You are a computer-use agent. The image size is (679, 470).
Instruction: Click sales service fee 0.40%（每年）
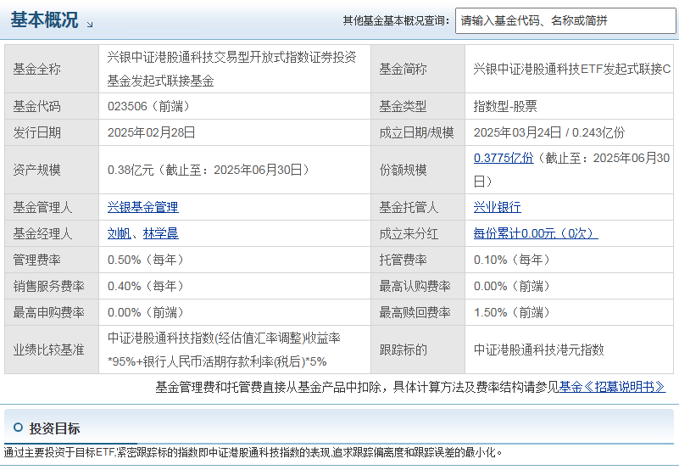pyautogui.click(x=146, y=286)
